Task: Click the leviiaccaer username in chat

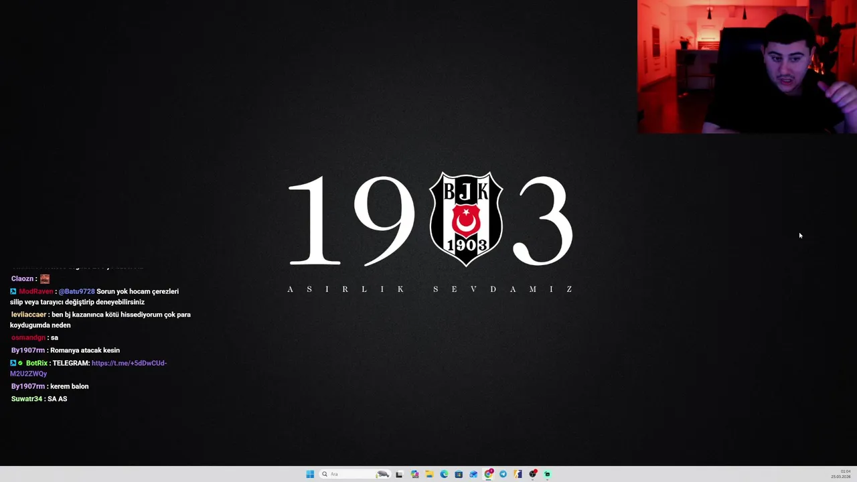Action: [x=29, y=315]
